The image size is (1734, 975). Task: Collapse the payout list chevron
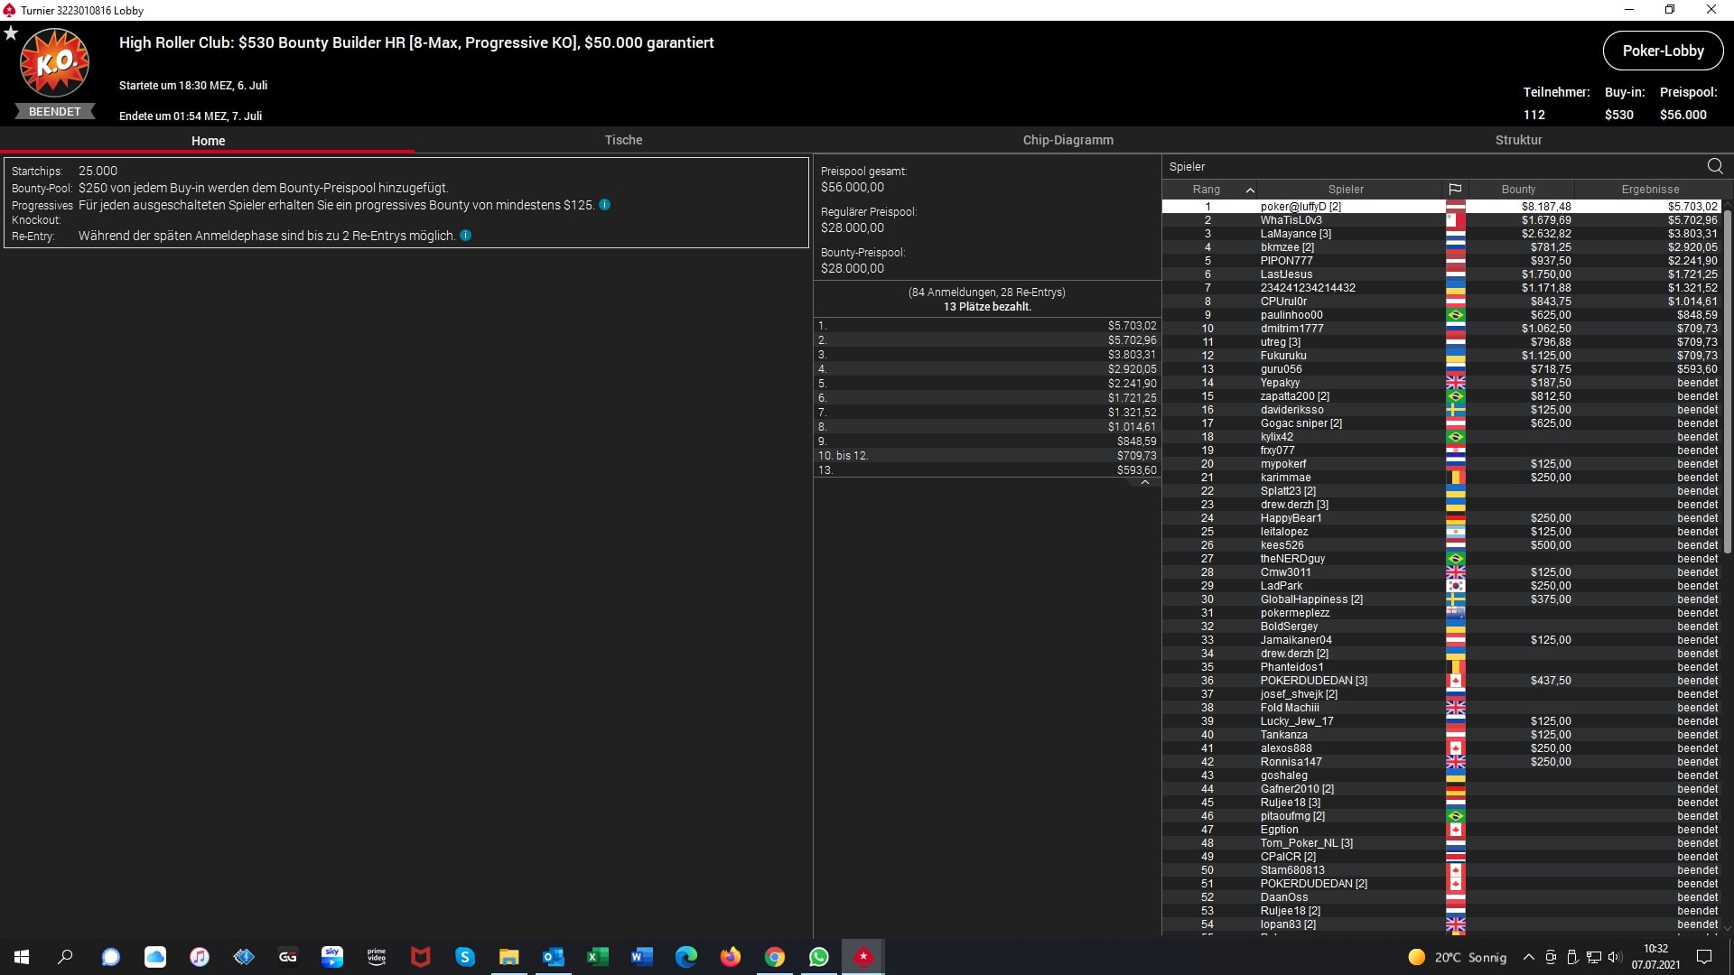point(1144,483)
